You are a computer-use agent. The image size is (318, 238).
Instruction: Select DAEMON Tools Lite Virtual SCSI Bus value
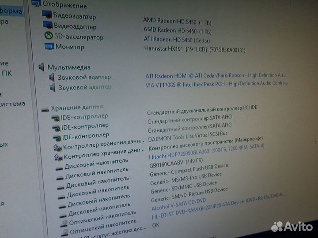tap(188, 137)
